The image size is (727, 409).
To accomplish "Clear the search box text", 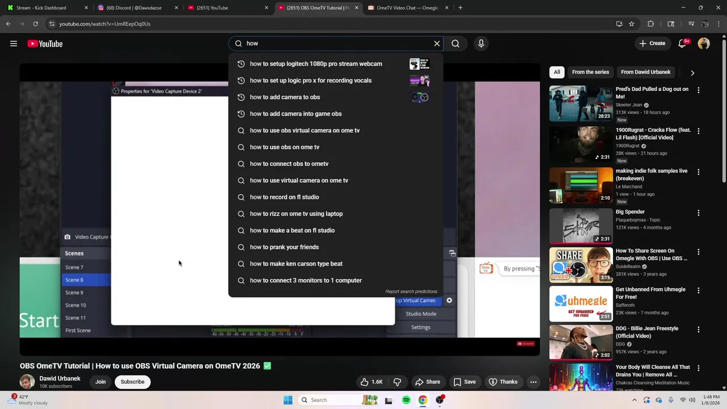I will tap(437, 44).
